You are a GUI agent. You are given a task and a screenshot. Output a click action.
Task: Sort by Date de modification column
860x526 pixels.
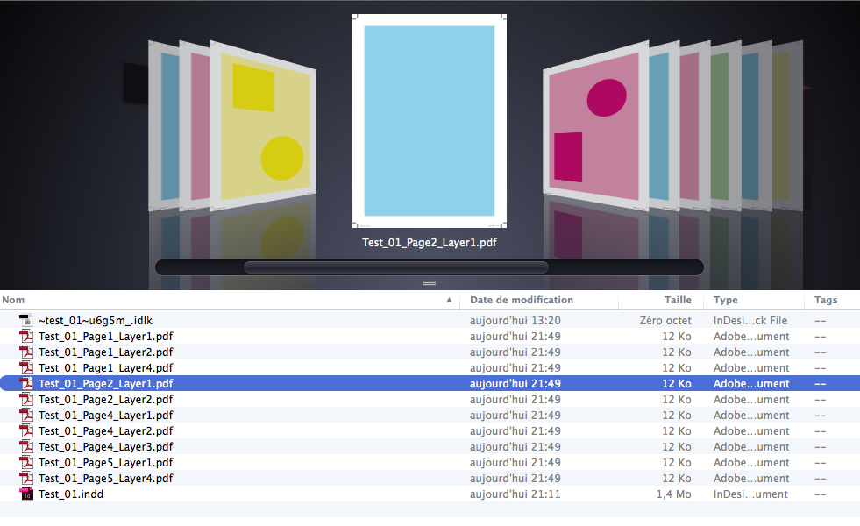(521, 300)
